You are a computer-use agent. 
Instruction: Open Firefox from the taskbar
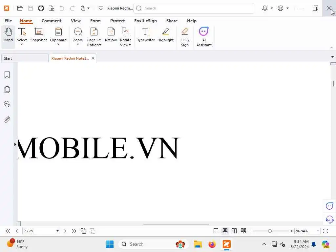[212, 244]
